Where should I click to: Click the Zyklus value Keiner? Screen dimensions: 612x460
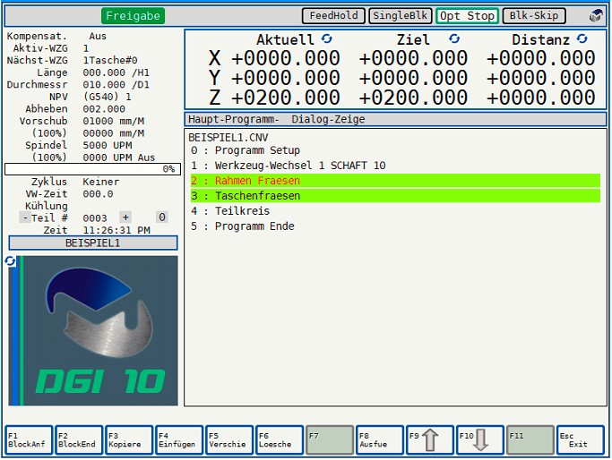tap(101, 182)
